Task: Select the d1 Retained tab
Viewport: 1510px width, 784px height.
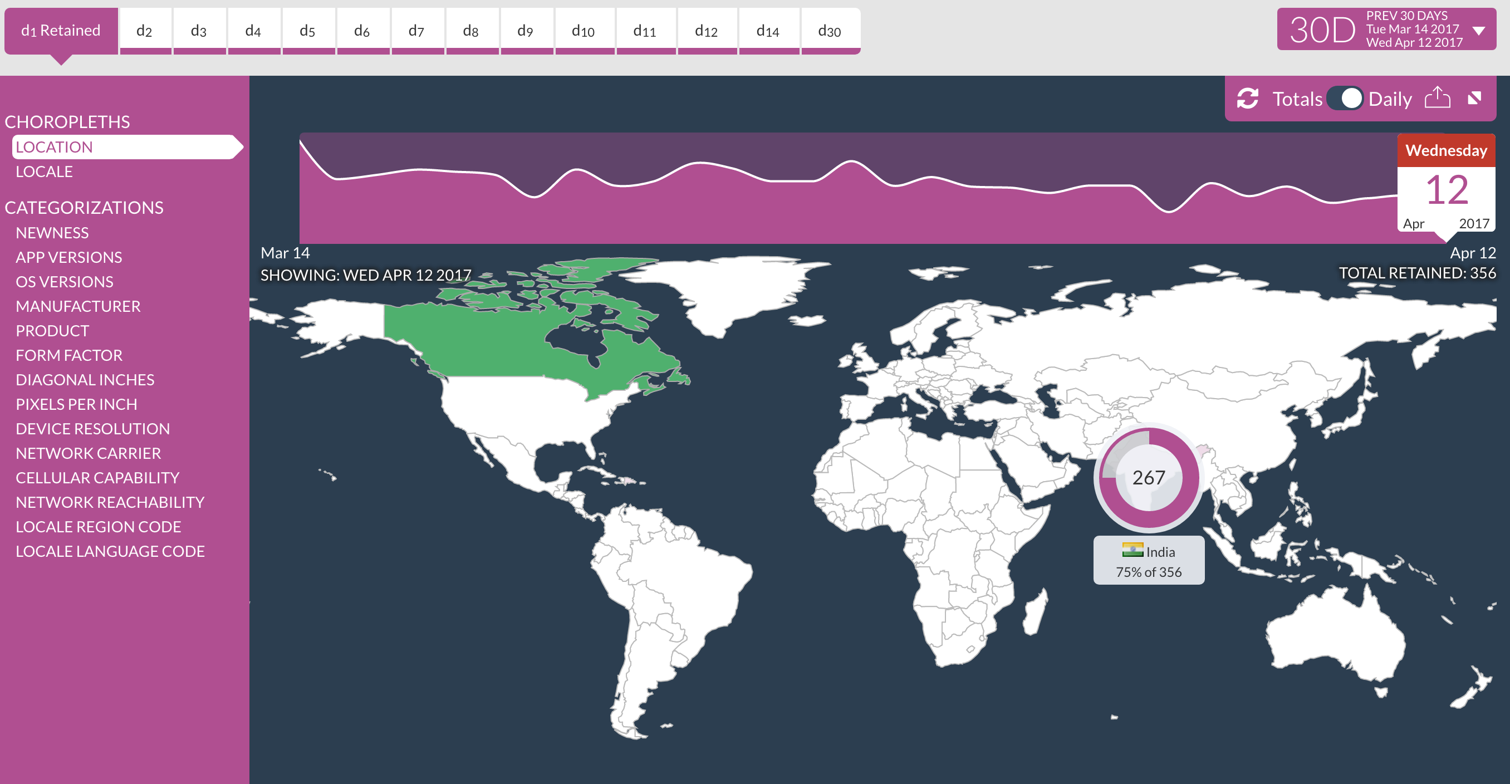Action: point(61,31)
